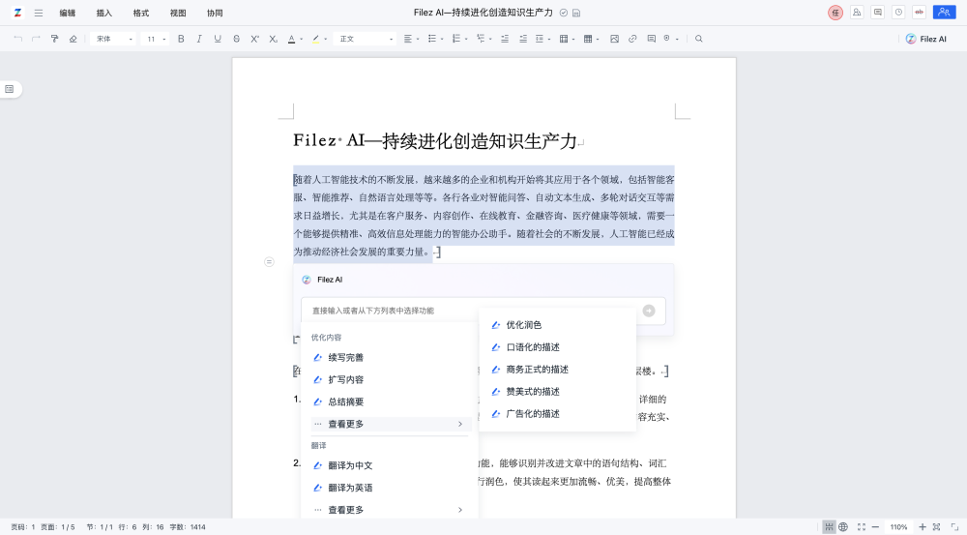Click the insert image icon
967x535 pixels.
pyautogui.click(x=614, y=39)
